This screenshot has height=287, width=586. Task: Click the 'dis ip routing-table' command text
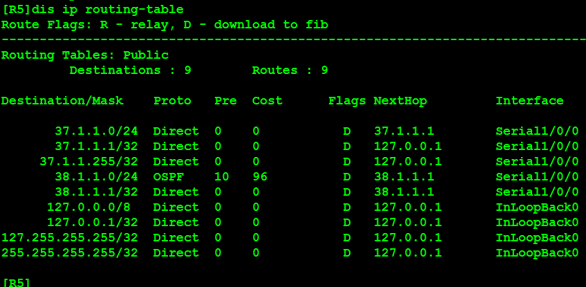click(108, 10)
